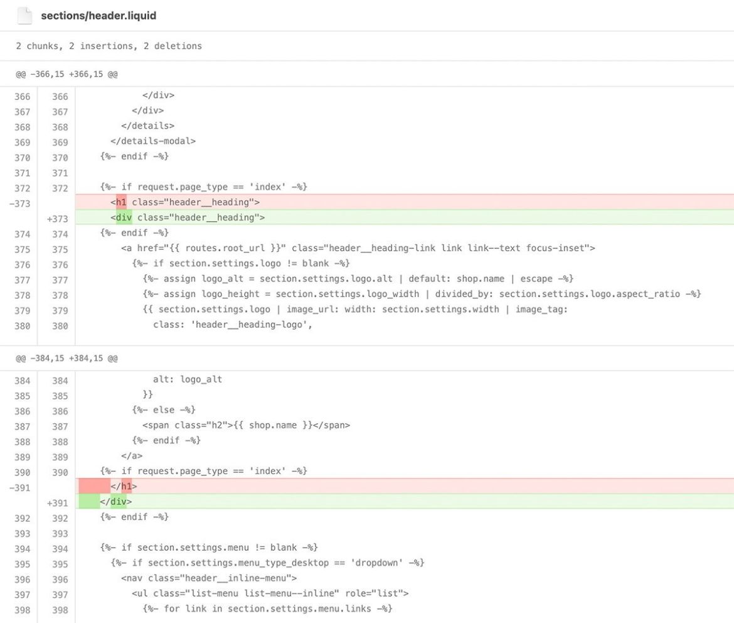Click the diff summary showing 2 chunks
The image size is (734, 623).
coord(109,46)
